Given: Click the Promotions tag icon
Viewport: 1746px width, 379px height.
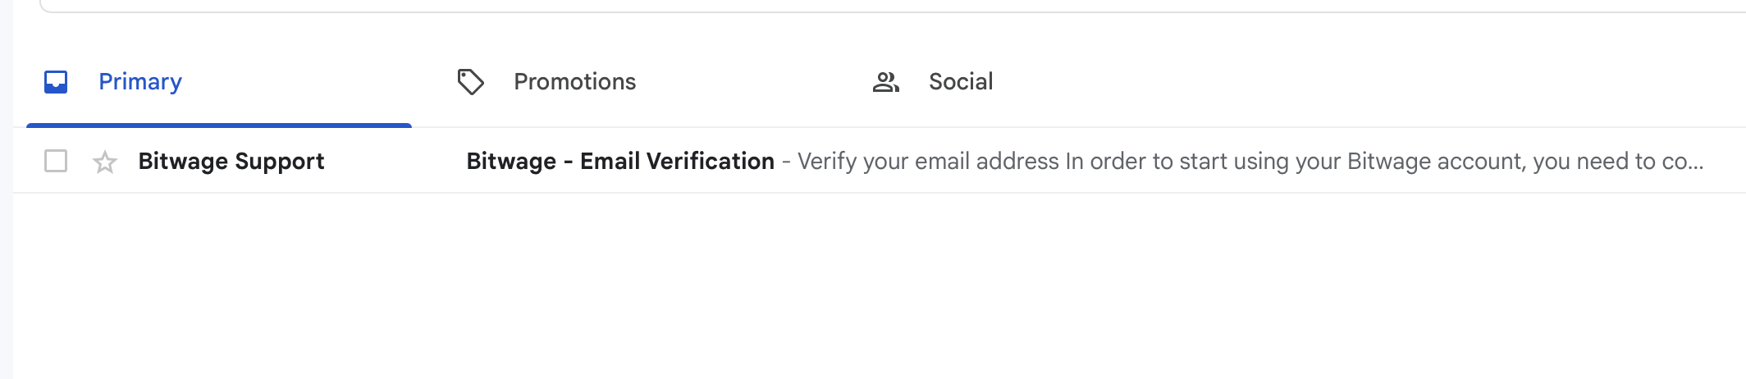Looking at the screenshot, I should [470, 82].
